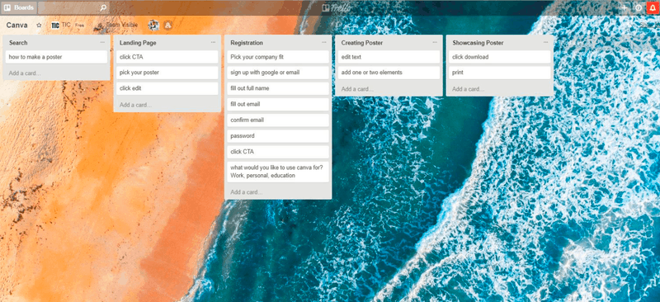Click the Showcasing Poster list title
The width and height of the screenshot is (660, 302).
[478, 43]
